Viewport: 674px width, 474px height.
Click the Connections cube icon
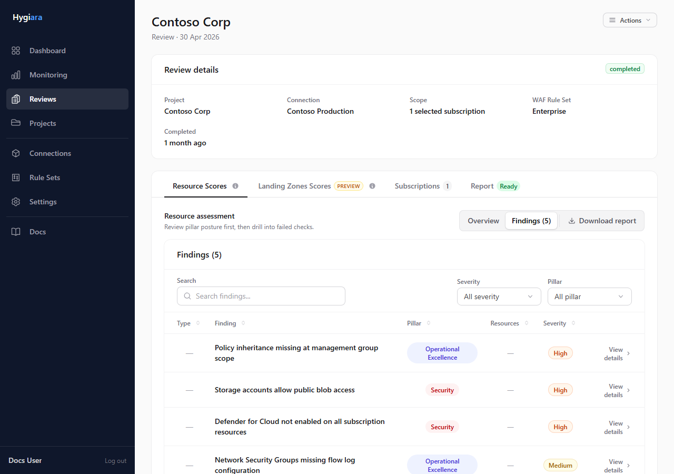tap(16, 153)
